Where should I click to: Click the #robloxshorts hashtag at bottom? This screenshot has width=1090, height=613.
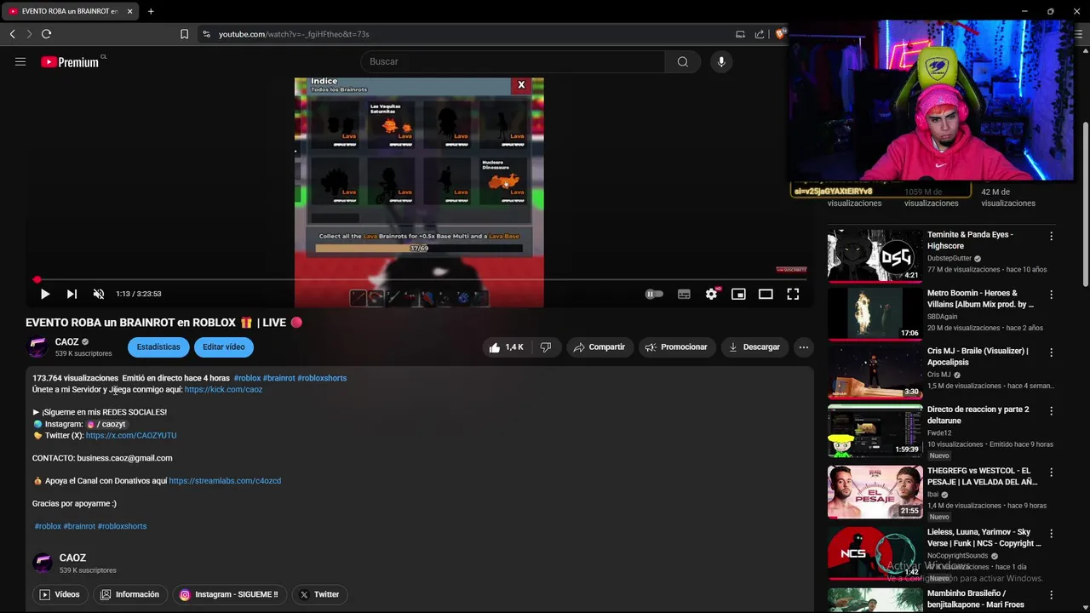[x=122, y=526]
